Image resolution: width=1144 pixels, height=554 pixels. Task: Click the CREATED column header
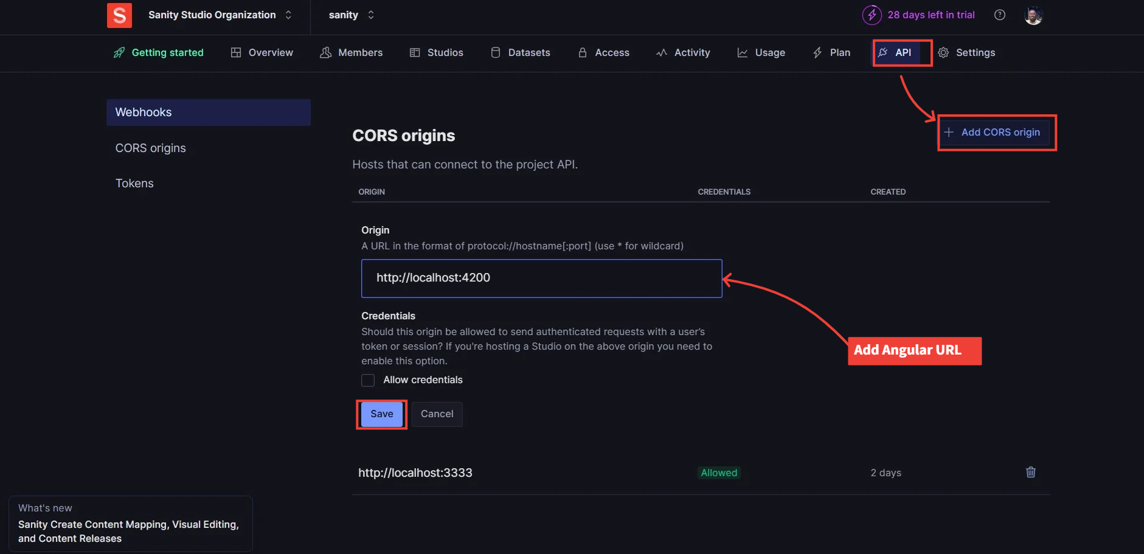coord(888,192)
